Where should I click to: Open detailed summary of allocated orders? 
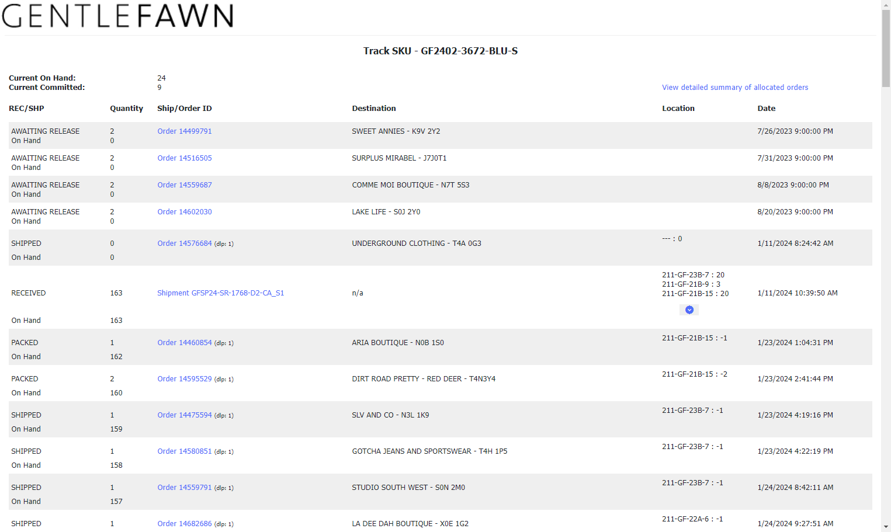pyautogui.click(x=735, y=88)
